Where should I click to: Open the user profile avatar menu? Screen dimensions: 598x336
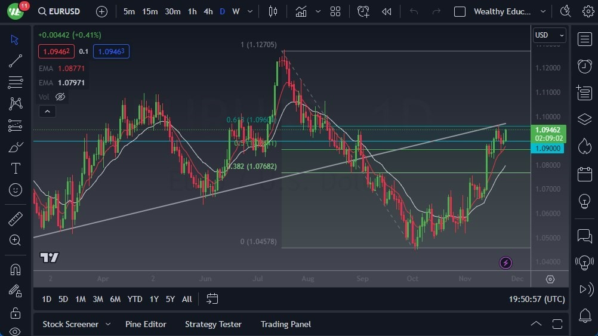16,11
